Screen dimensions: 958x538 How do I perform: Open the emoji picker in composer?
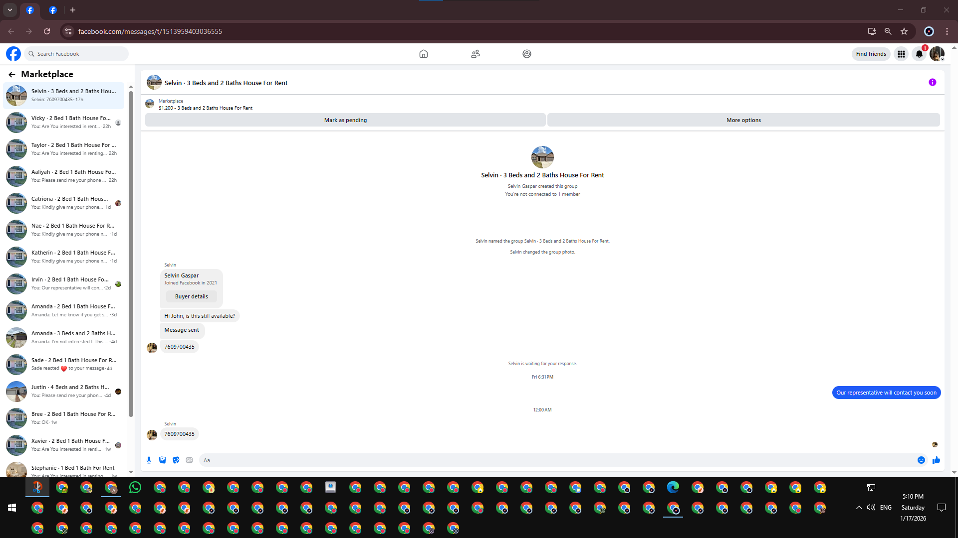pyautogui.click(x=921, y=460)
